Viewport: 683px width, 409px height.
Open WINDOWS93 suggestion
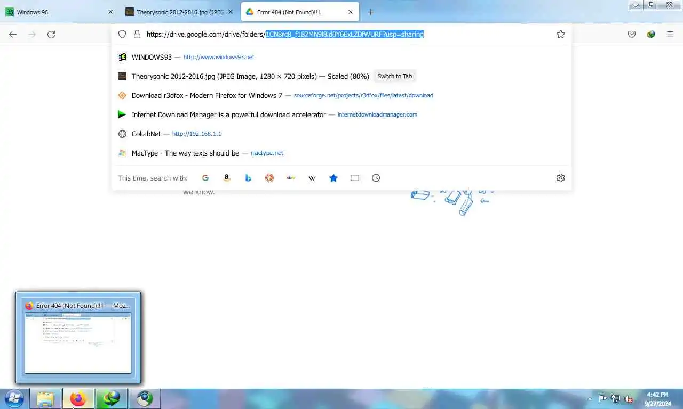coord(341,57)
